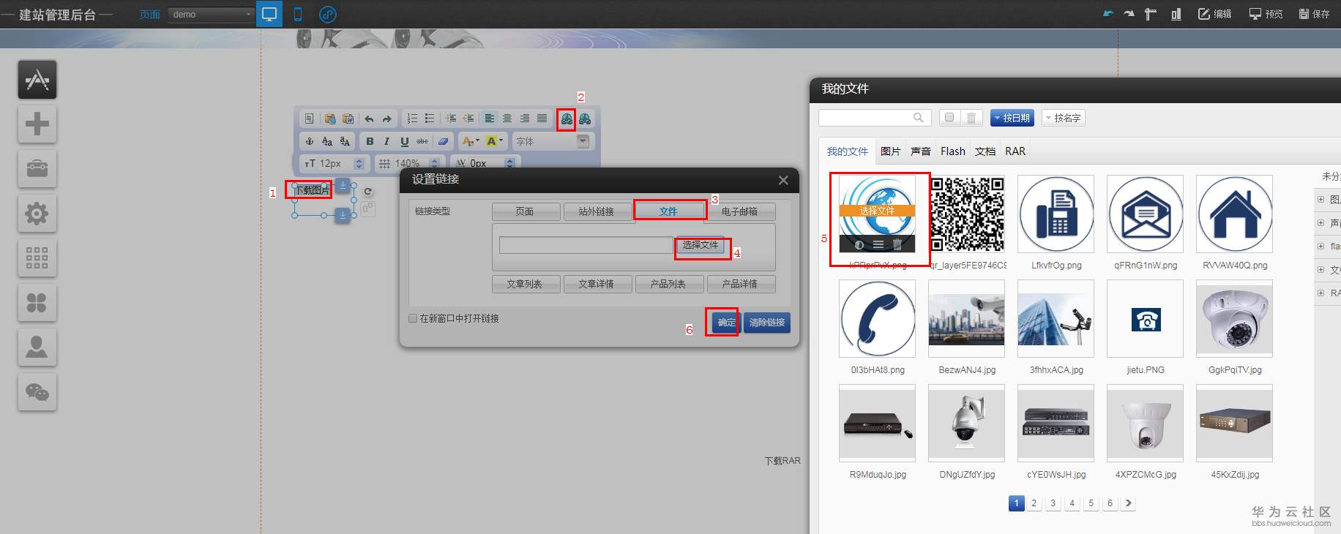Insert a numbered list in editor

[412, 119]
